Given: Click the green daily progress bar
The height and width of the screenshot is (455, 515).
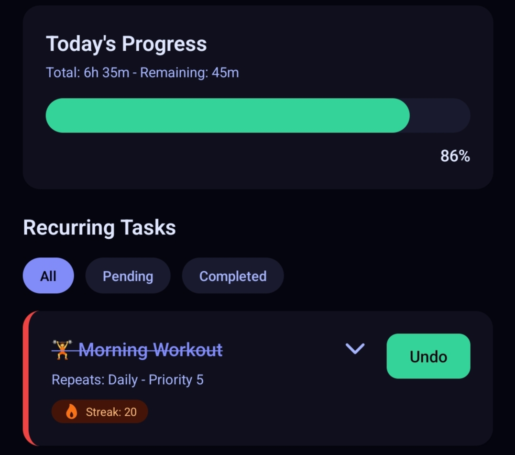Looking at the screenshot, I should pos(227,115).
